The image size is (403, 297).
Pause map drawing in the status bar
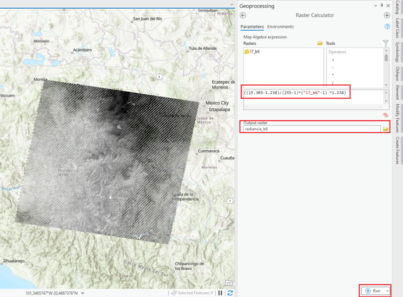(220, 293)
